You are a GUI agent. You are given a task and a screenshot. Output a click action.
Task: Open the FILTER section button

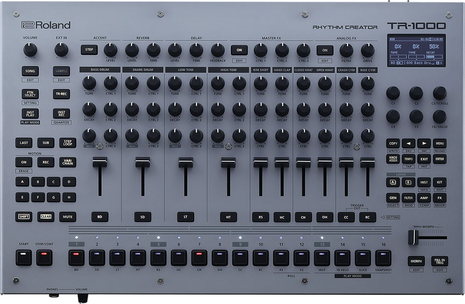[409, 198]
